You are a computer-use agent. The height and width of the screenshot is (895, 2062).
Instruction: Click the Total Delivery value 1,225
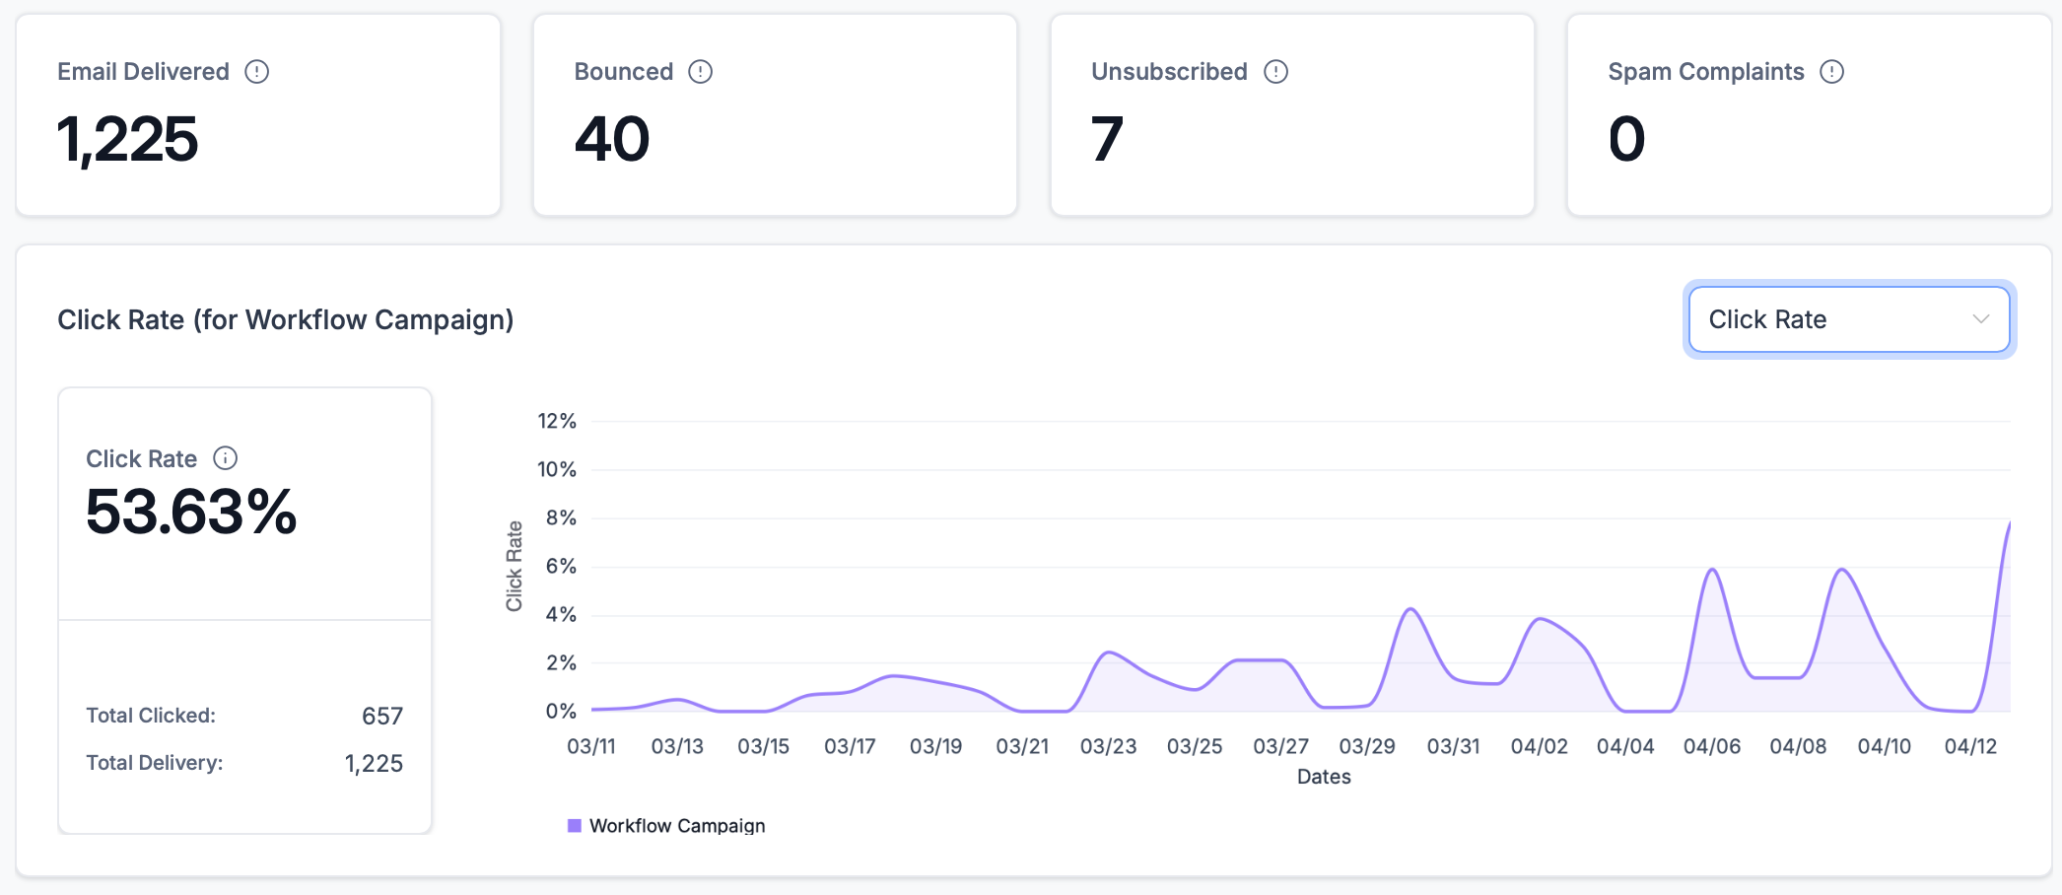(x=373, y=762)
